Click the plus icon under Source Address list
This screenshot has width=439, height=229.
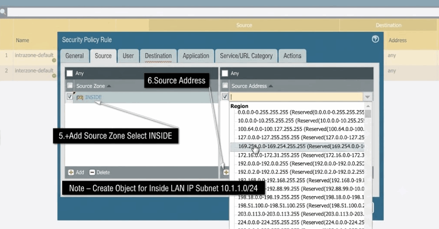226,173
